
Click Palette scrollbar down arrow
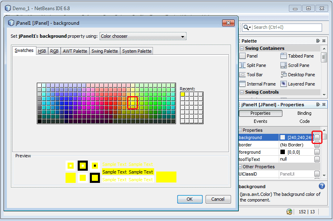tap(324, 94)
